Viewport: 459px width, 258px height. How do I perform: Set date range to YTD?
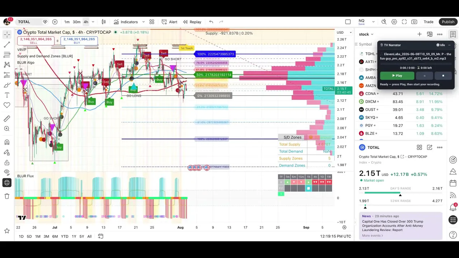[x=65, y=236]
